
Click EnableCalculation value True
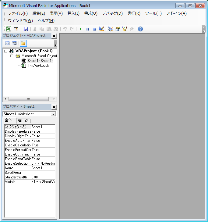tap(43, 145)
